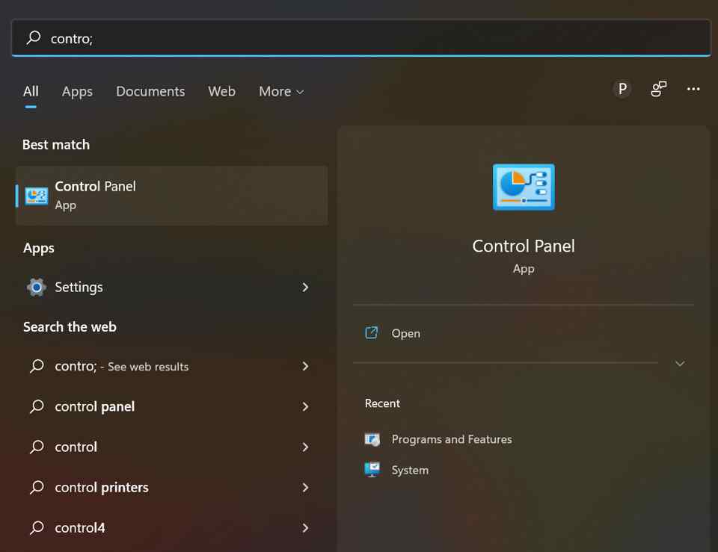The height and width of the screenshot is (552, 718).
Task: Expand the 'control panel' suggestion chevron
Action: [305, 406]
